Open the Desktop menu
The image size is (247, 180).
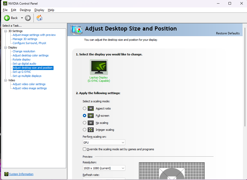25,10
